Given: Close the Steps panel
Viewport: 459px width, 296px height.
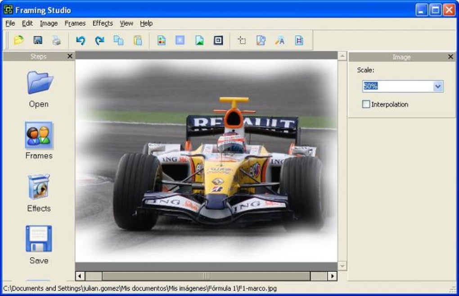Looking at the screenshot, I should pyautogui.click(x=70, y=56).
